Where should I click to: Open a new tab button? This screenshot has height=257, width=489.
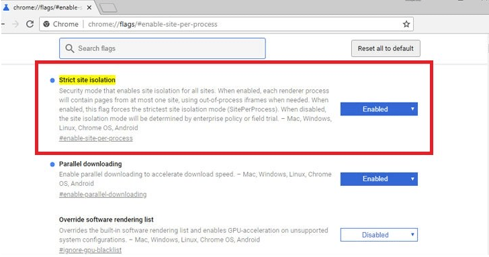(109, 8)
